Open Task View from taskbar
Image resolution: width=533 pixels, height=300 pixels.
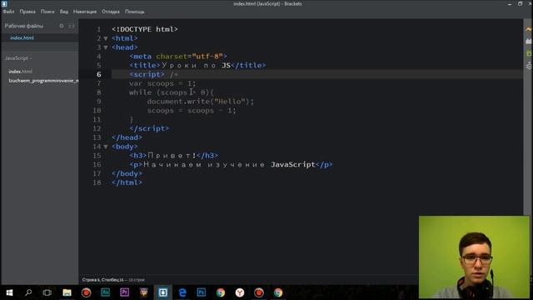[47, 292]
